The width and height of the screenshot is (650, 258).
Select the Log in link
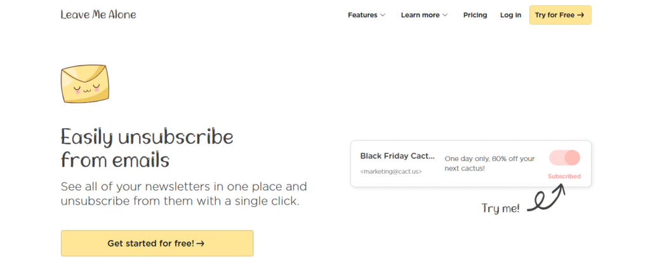pos(511,15)
